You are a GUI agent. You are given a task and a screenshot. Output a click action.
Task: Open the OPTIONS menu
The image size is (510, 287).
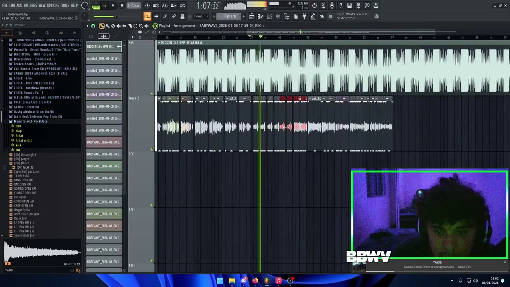(x=53, y=5)
